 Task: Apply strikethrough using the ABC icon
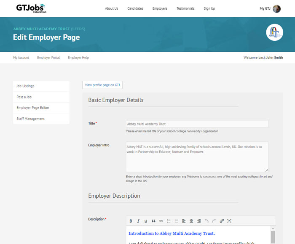pos(161,221)
